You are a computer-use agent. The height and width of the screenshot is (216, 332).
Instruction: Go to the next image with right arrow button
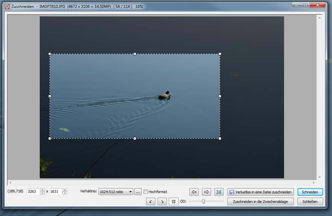tap(207, 192)
